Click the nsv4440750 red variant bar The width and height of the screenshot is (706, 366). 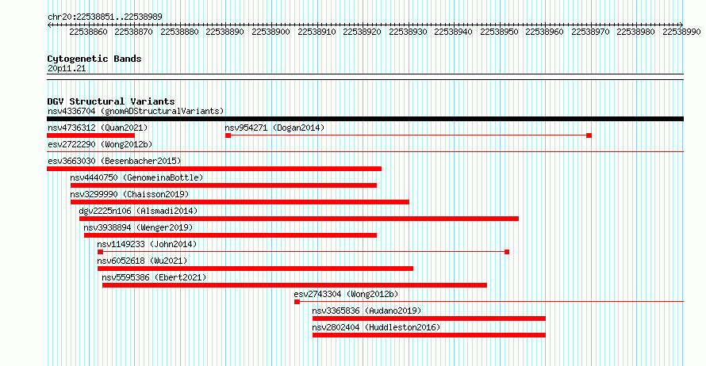click(224, 185)
